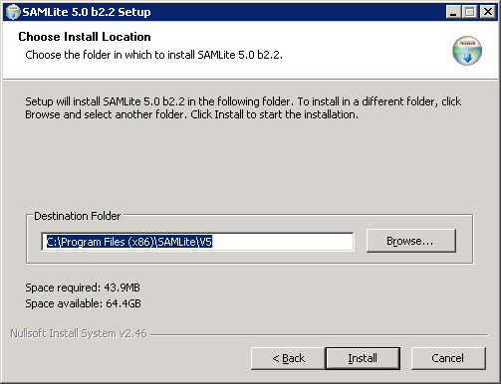Viewport: 501px width, 384px height.
Task: Click the grayed-out maximize window button
Action: coord(470,12)
